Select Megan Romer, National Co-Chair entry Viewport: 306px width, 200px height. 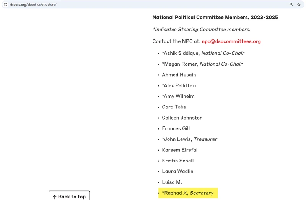(x=202, y=64)
